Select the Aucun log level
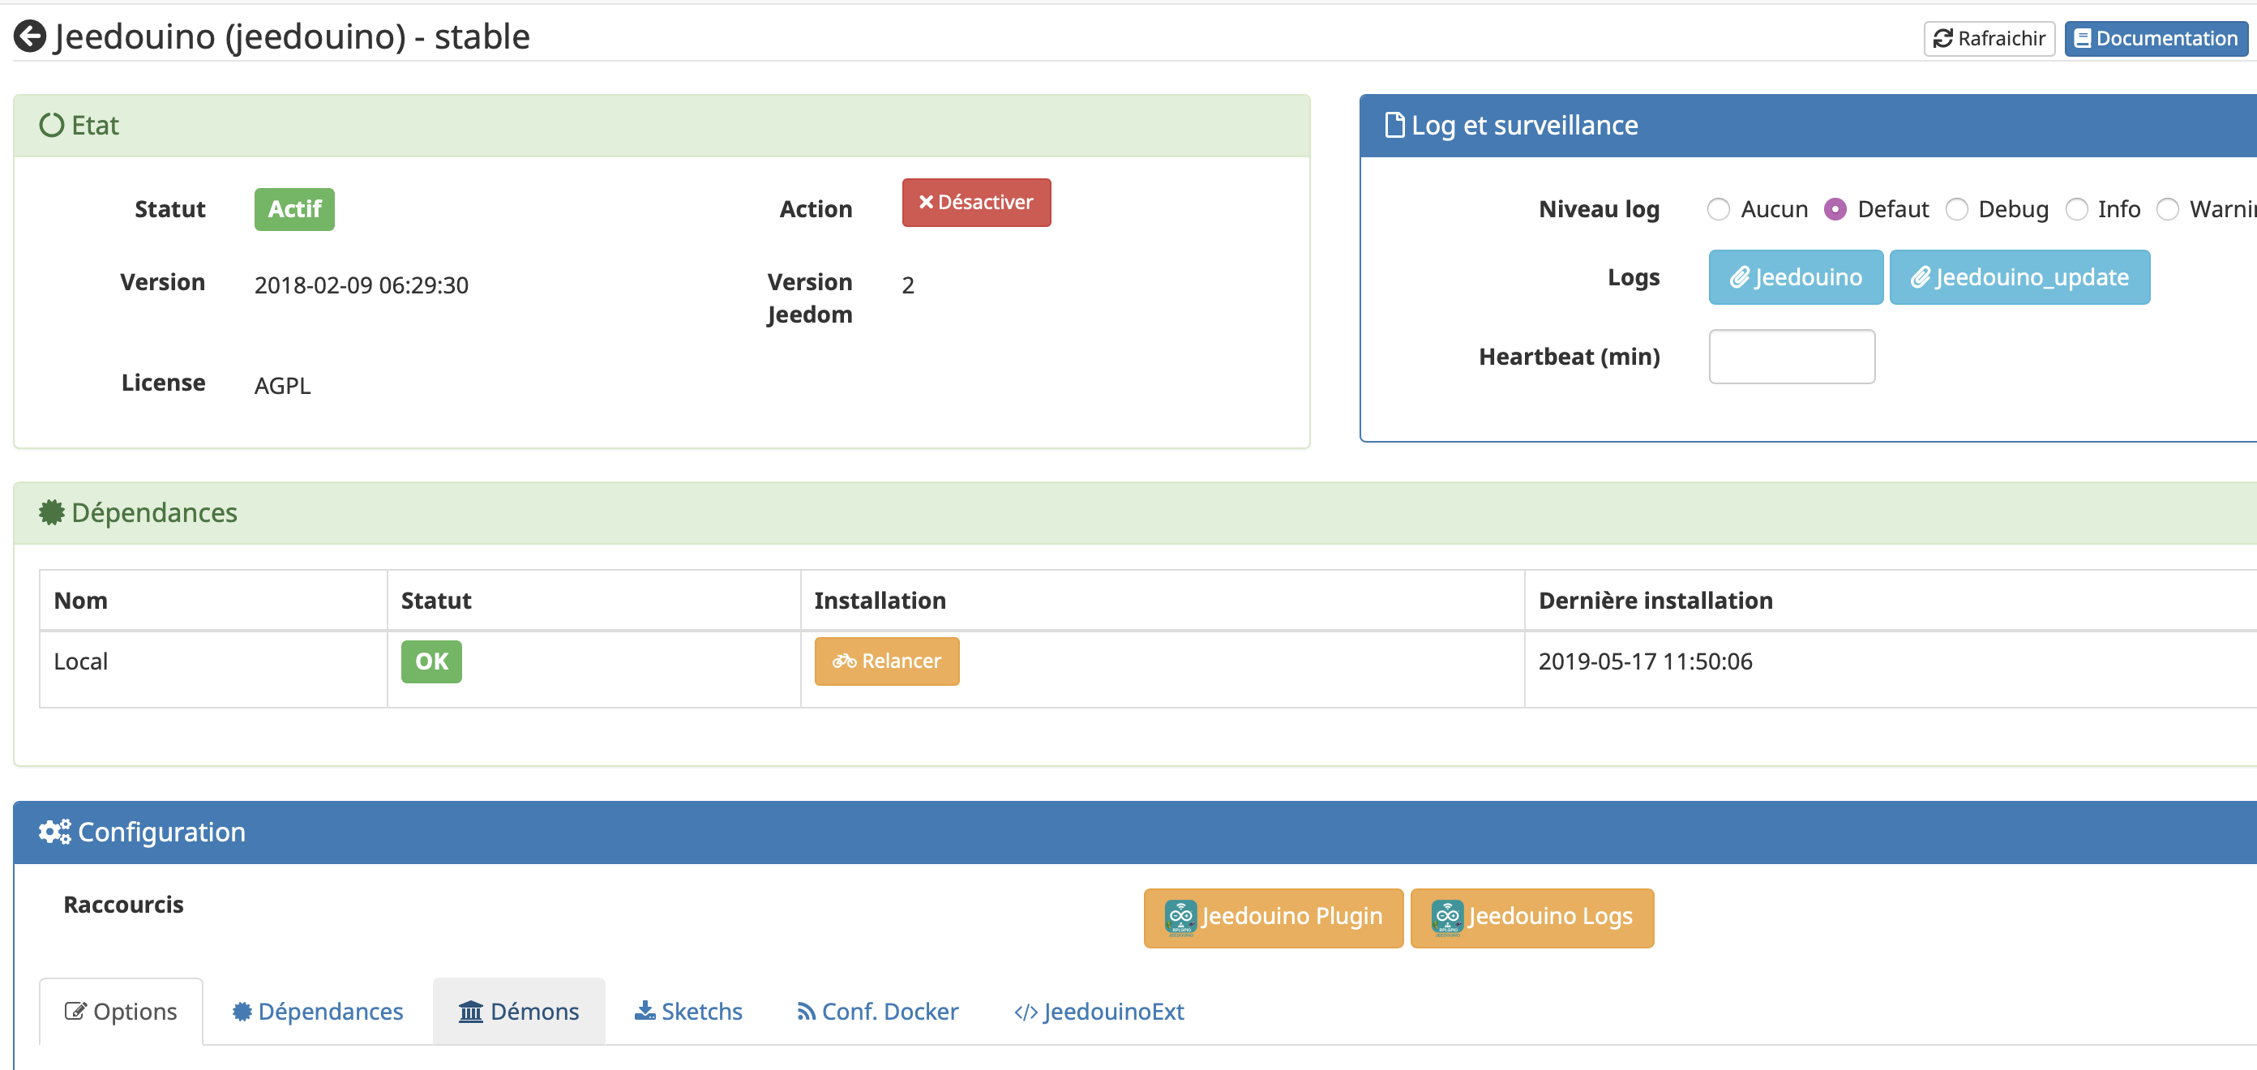The height and width of the screenshot is (1070, 2257). point(1718,209)
